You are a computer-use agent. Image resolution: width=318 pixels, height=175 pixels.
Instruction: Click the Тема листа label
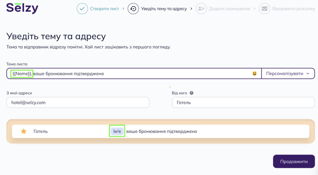17,64
